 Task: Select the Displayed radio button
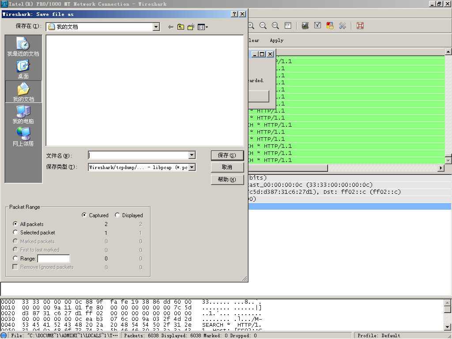coord(117,215)
